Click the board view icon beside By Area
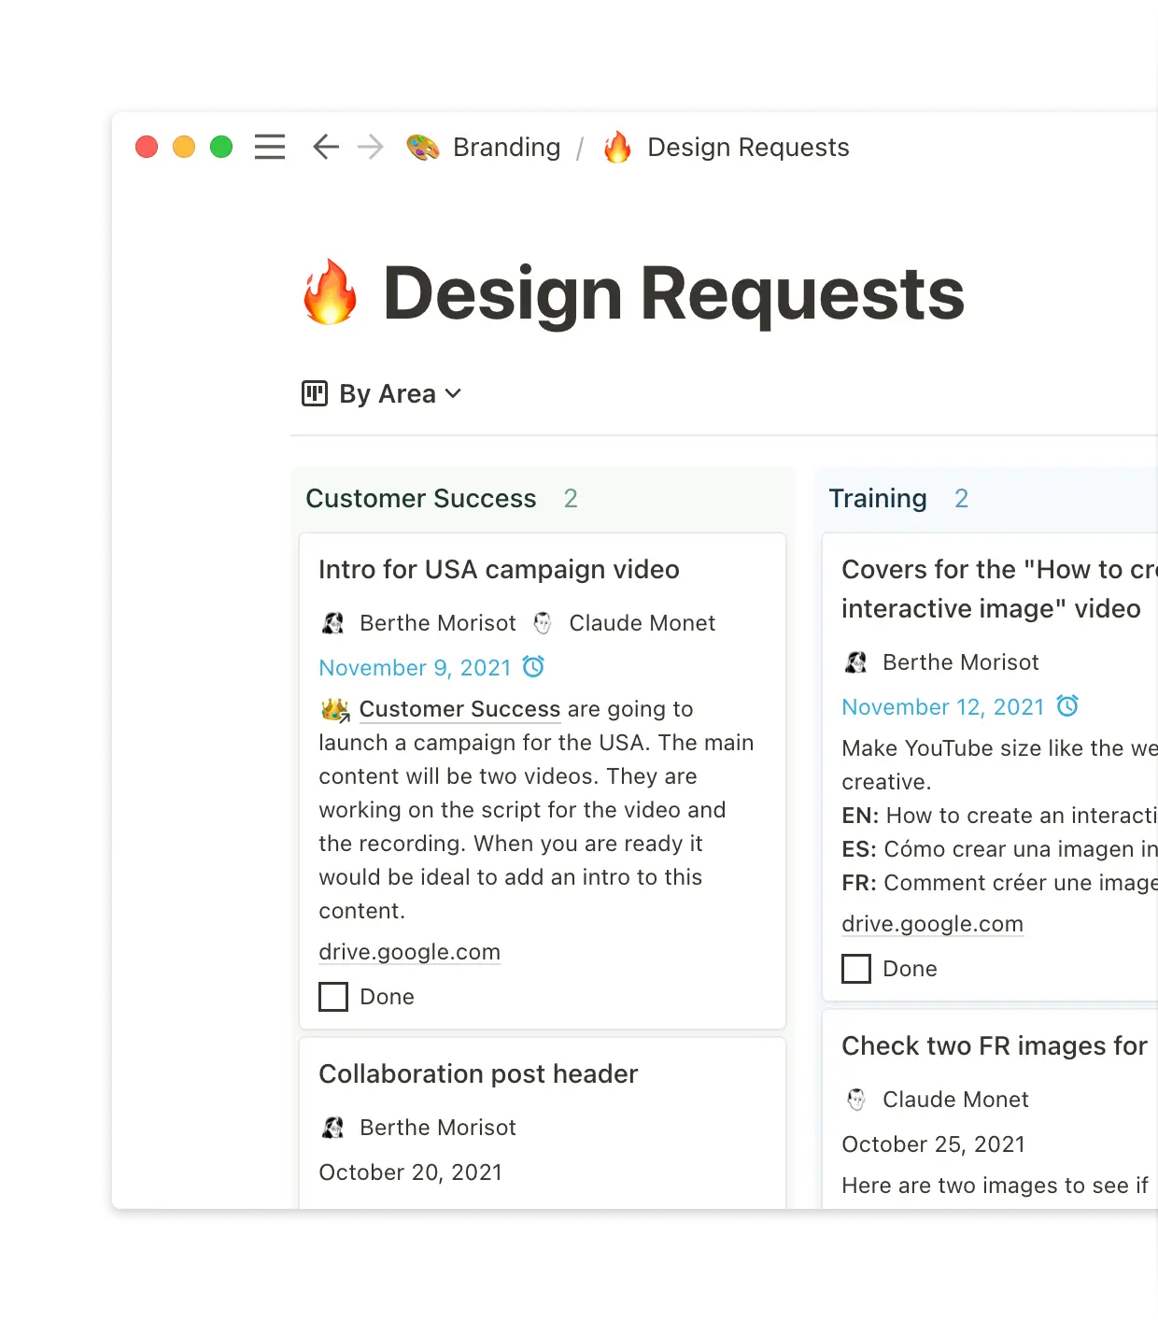Image resolution: width=1158 pixels, height=1321 pixels. point(316,393)
